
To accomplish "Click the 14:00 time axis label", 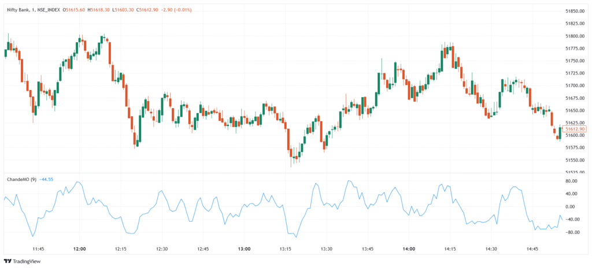I will tap(409, 248).
